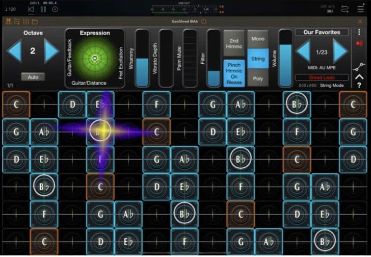Click the red speaker mute icon

click(359, 43)
